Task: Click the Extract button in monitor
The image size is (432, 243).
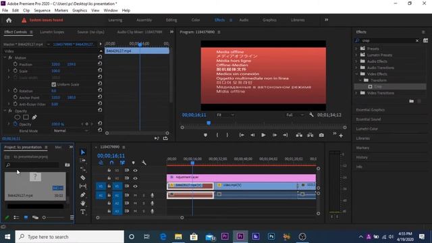Action: (x=310, y=135)
